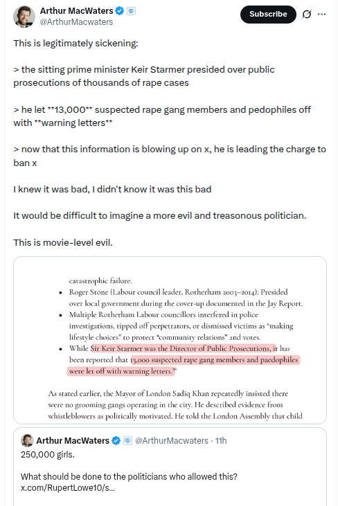Open @ArthurMacwaters handle in header
This screenshot has height=506, width=338.
(x=76, y=22)
